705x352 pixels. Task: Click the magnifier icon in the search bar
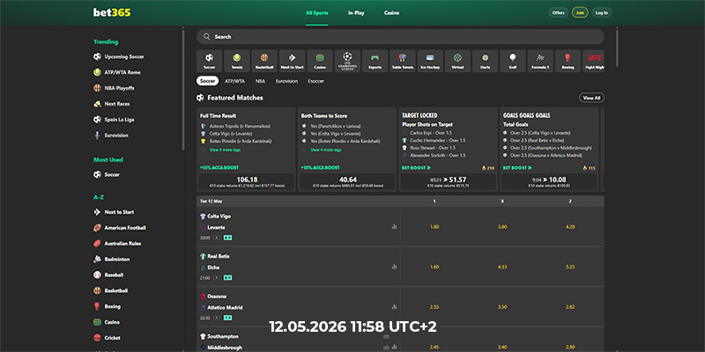coord(207,37)
